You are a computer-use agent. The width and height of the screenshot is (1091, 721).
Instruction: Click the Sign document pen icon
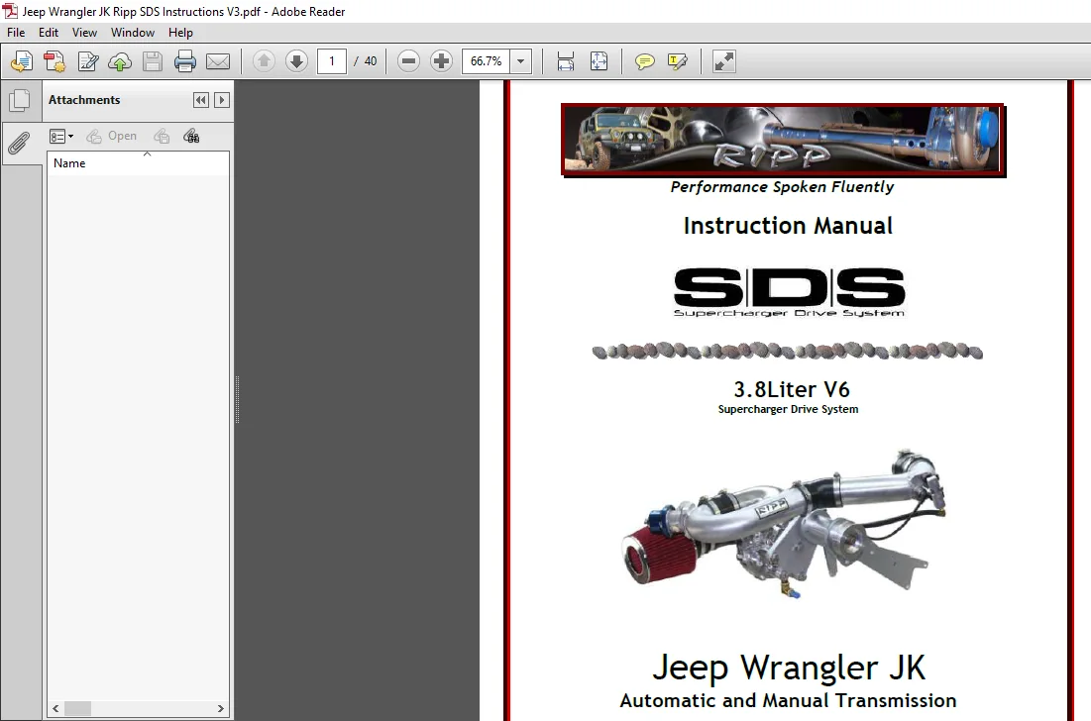point(87,61)
